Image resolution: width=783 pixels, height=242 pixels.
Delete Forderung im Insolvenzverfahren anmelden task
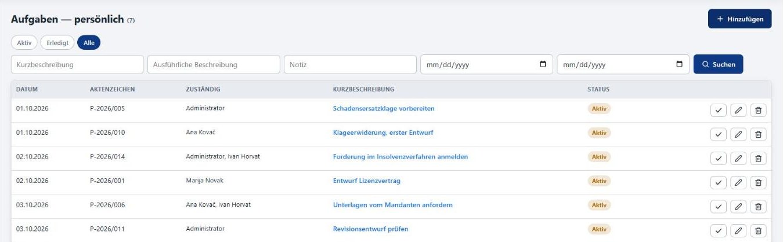coord(758,159)
